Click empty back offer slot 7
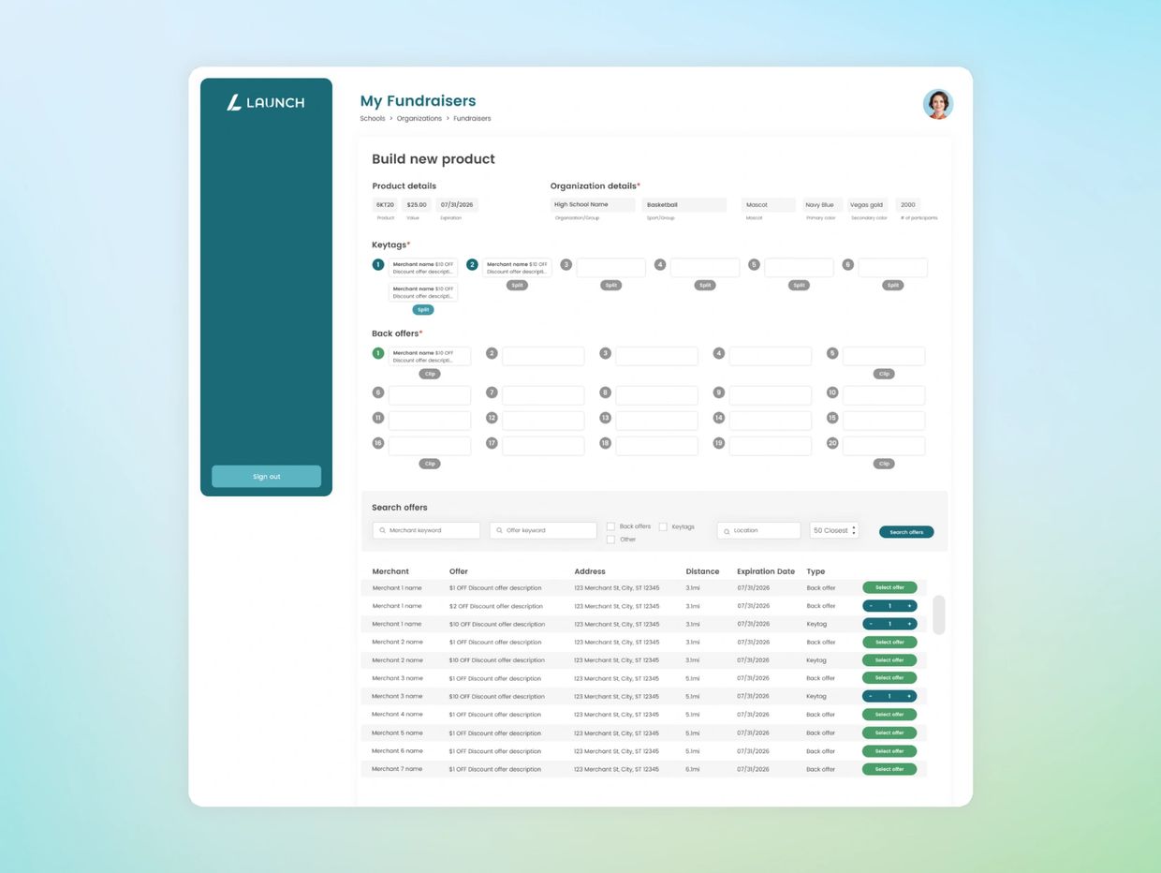The image size is (1161, 873). click(x=543, y=395)
